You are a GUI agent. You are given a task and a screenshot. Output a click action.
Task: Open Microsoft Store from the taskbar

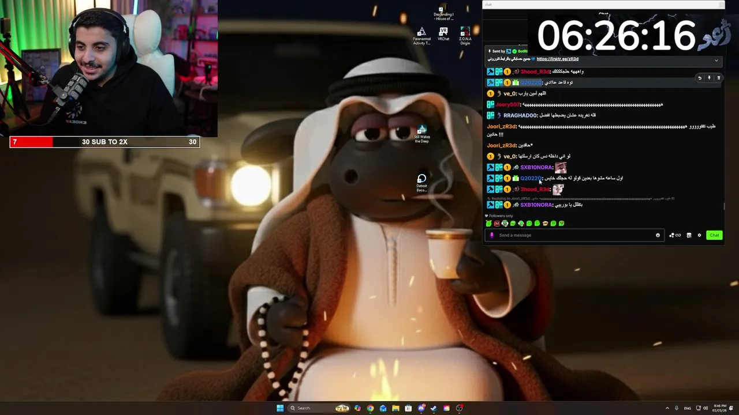[x=408, y=408]
